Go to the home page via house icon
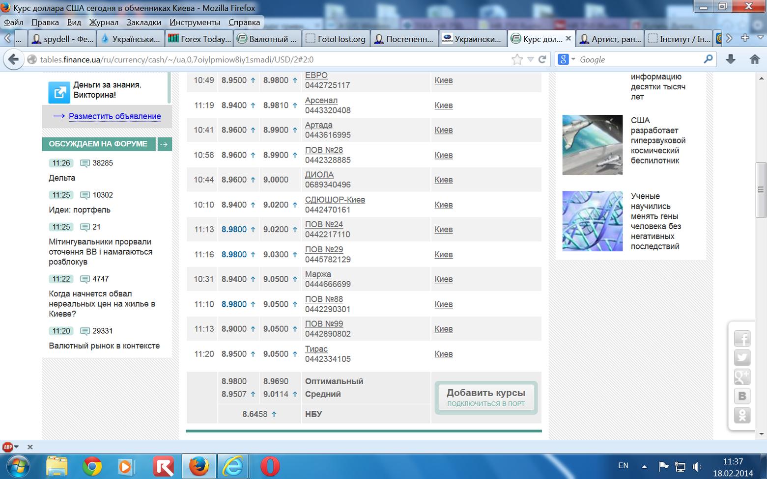This screenshot has height=479, width=767. (x=755, y=59)
